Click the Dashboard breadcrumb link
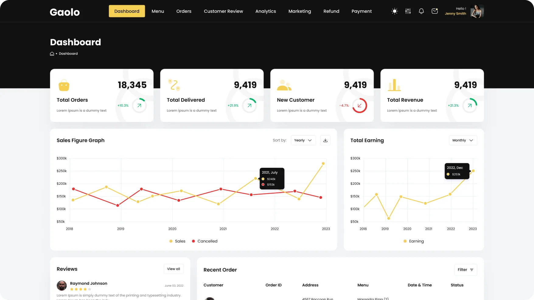The width and height of the screenshot is (534, 300). point(68,54)
